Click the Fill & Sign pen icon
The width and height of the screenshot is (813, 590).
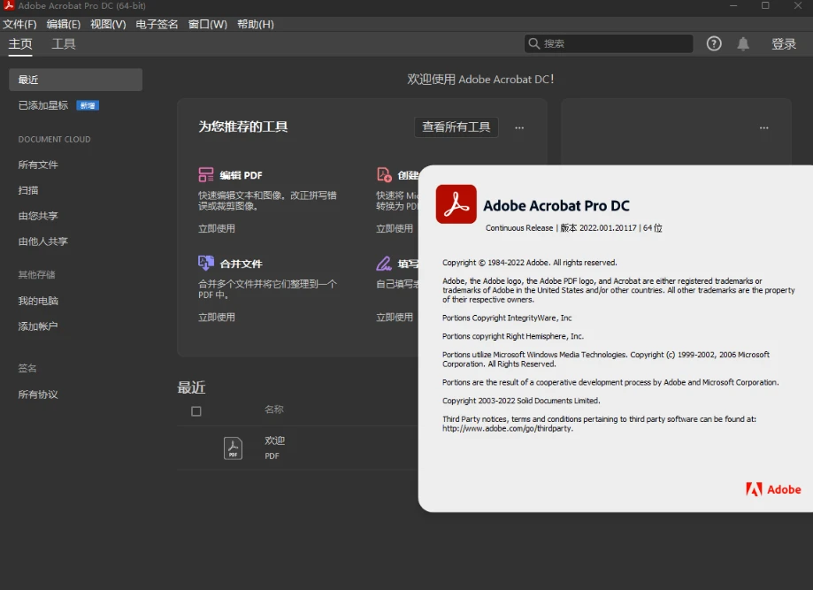click(384, 264)
